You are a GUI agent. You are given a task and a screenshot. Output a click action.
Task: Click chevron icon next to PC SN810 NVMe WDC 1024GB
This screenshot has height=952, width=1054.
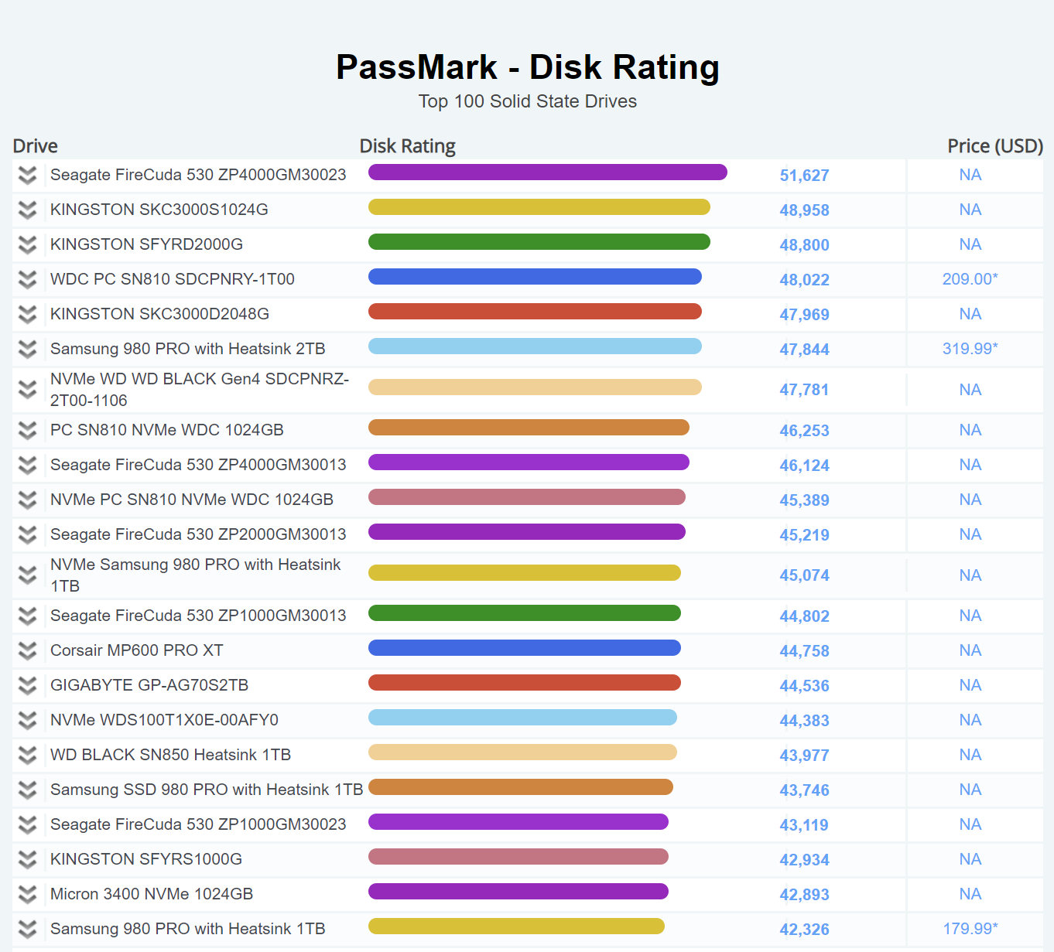point(28,431)
